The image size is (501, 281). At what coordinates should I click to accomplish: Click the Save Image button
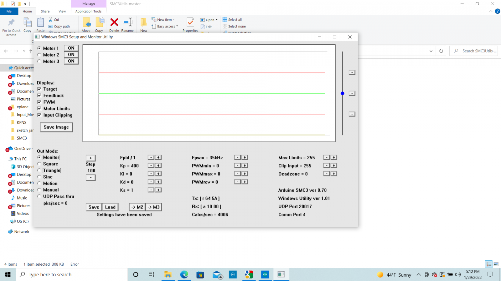[x=56, y=127]
